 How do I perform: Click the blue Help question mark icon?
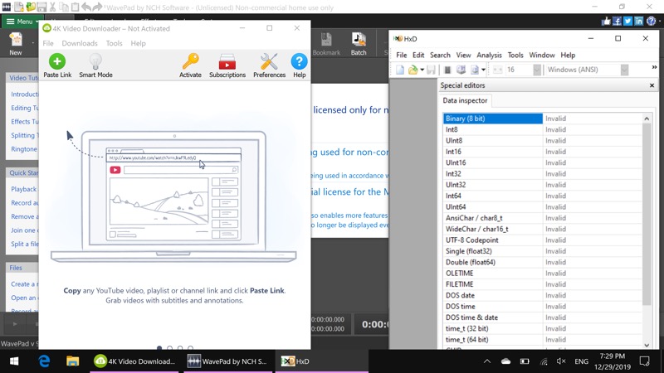point(299,61)
